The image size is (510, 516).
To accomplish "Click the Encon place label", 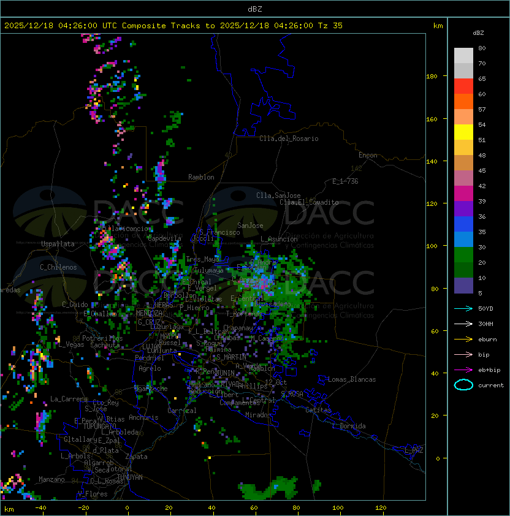I will [368, 155].
